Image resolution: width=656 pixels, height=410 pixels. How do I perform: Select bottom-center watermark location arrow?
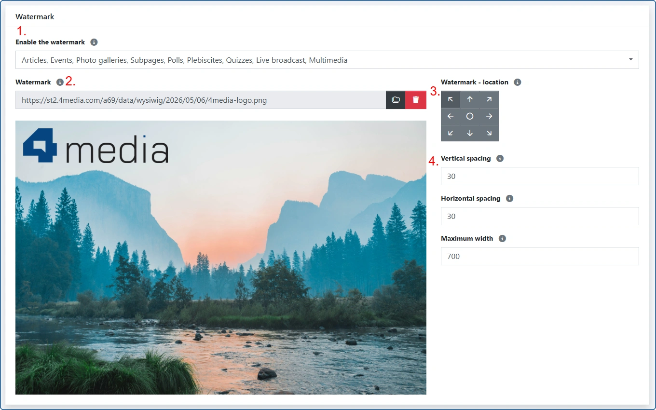pos(470,133)
